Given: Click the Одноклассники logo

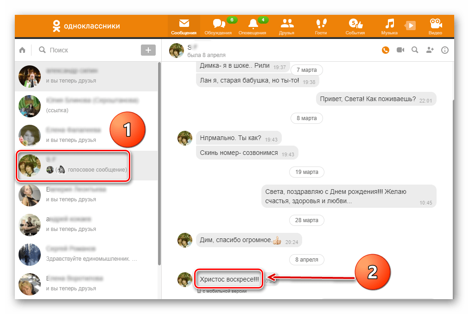Looking at the screenshot, I should 86,26.
